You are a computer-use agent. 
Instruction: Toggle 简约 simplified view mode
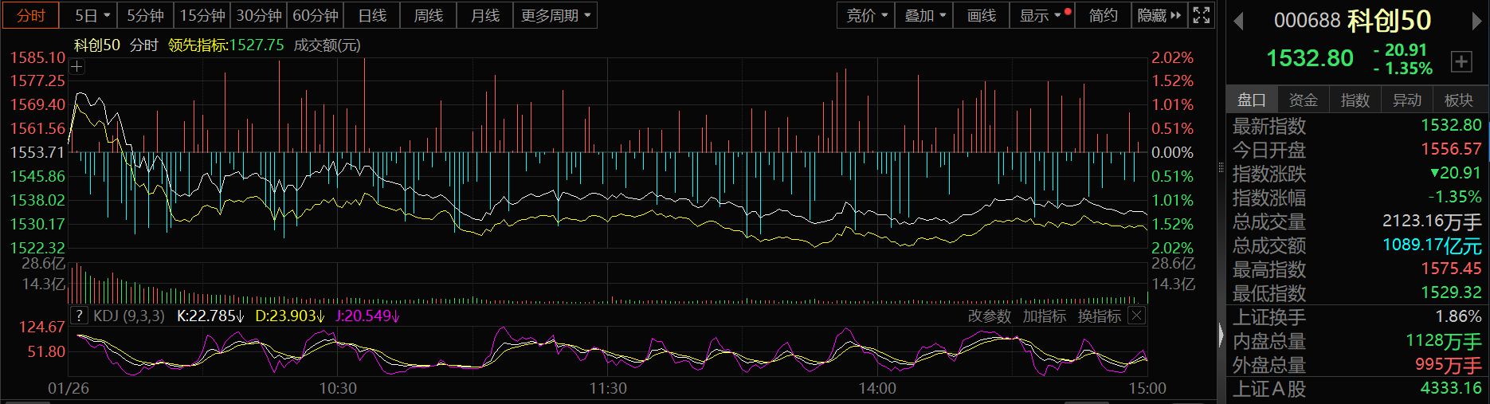pos(1103,15)
